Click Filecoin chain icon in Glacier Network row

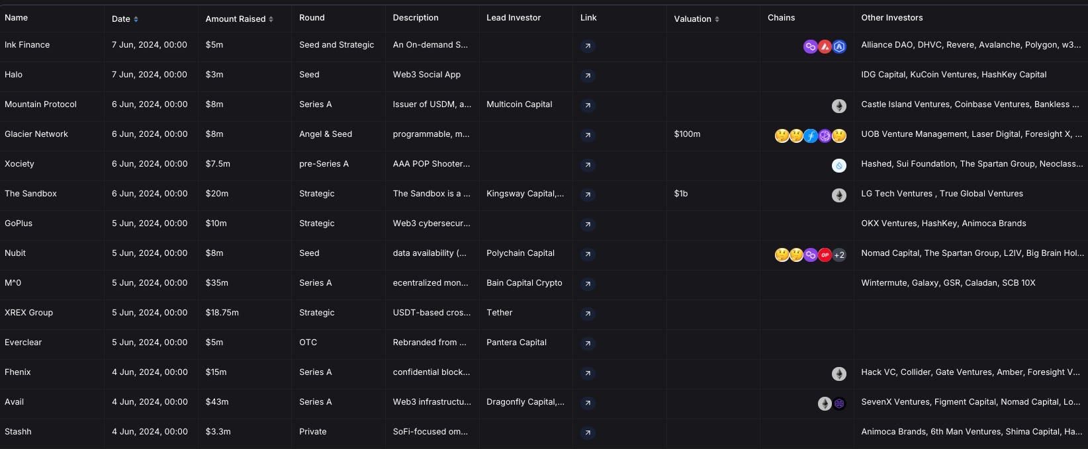click(x=811, y=136)
